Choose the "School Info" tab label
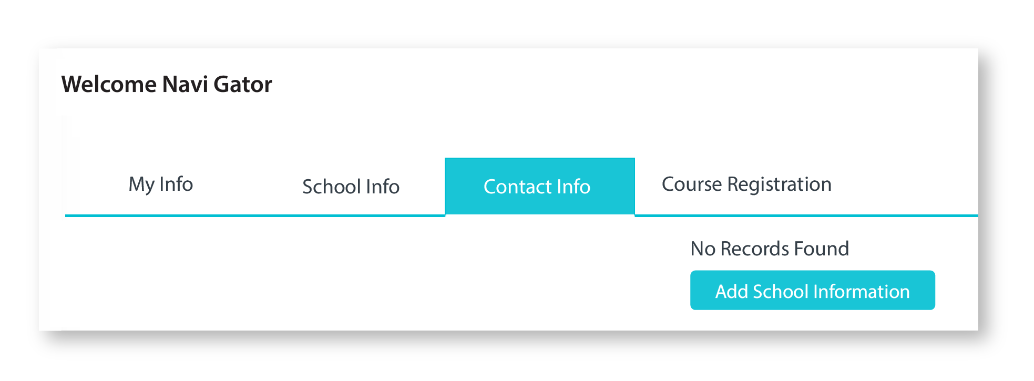This screenshot has width=1034, height=381. (351, 187)
